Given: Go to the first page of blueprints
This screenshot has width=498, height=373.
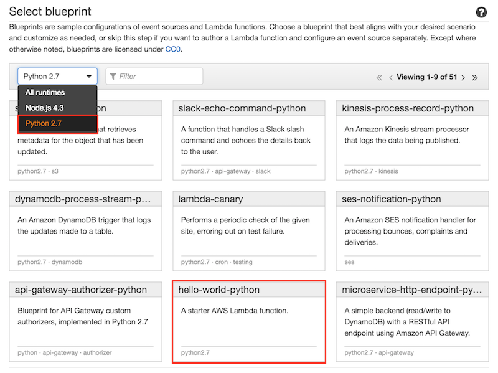Looking at the screenshot, I should click(x=379, y=77).
